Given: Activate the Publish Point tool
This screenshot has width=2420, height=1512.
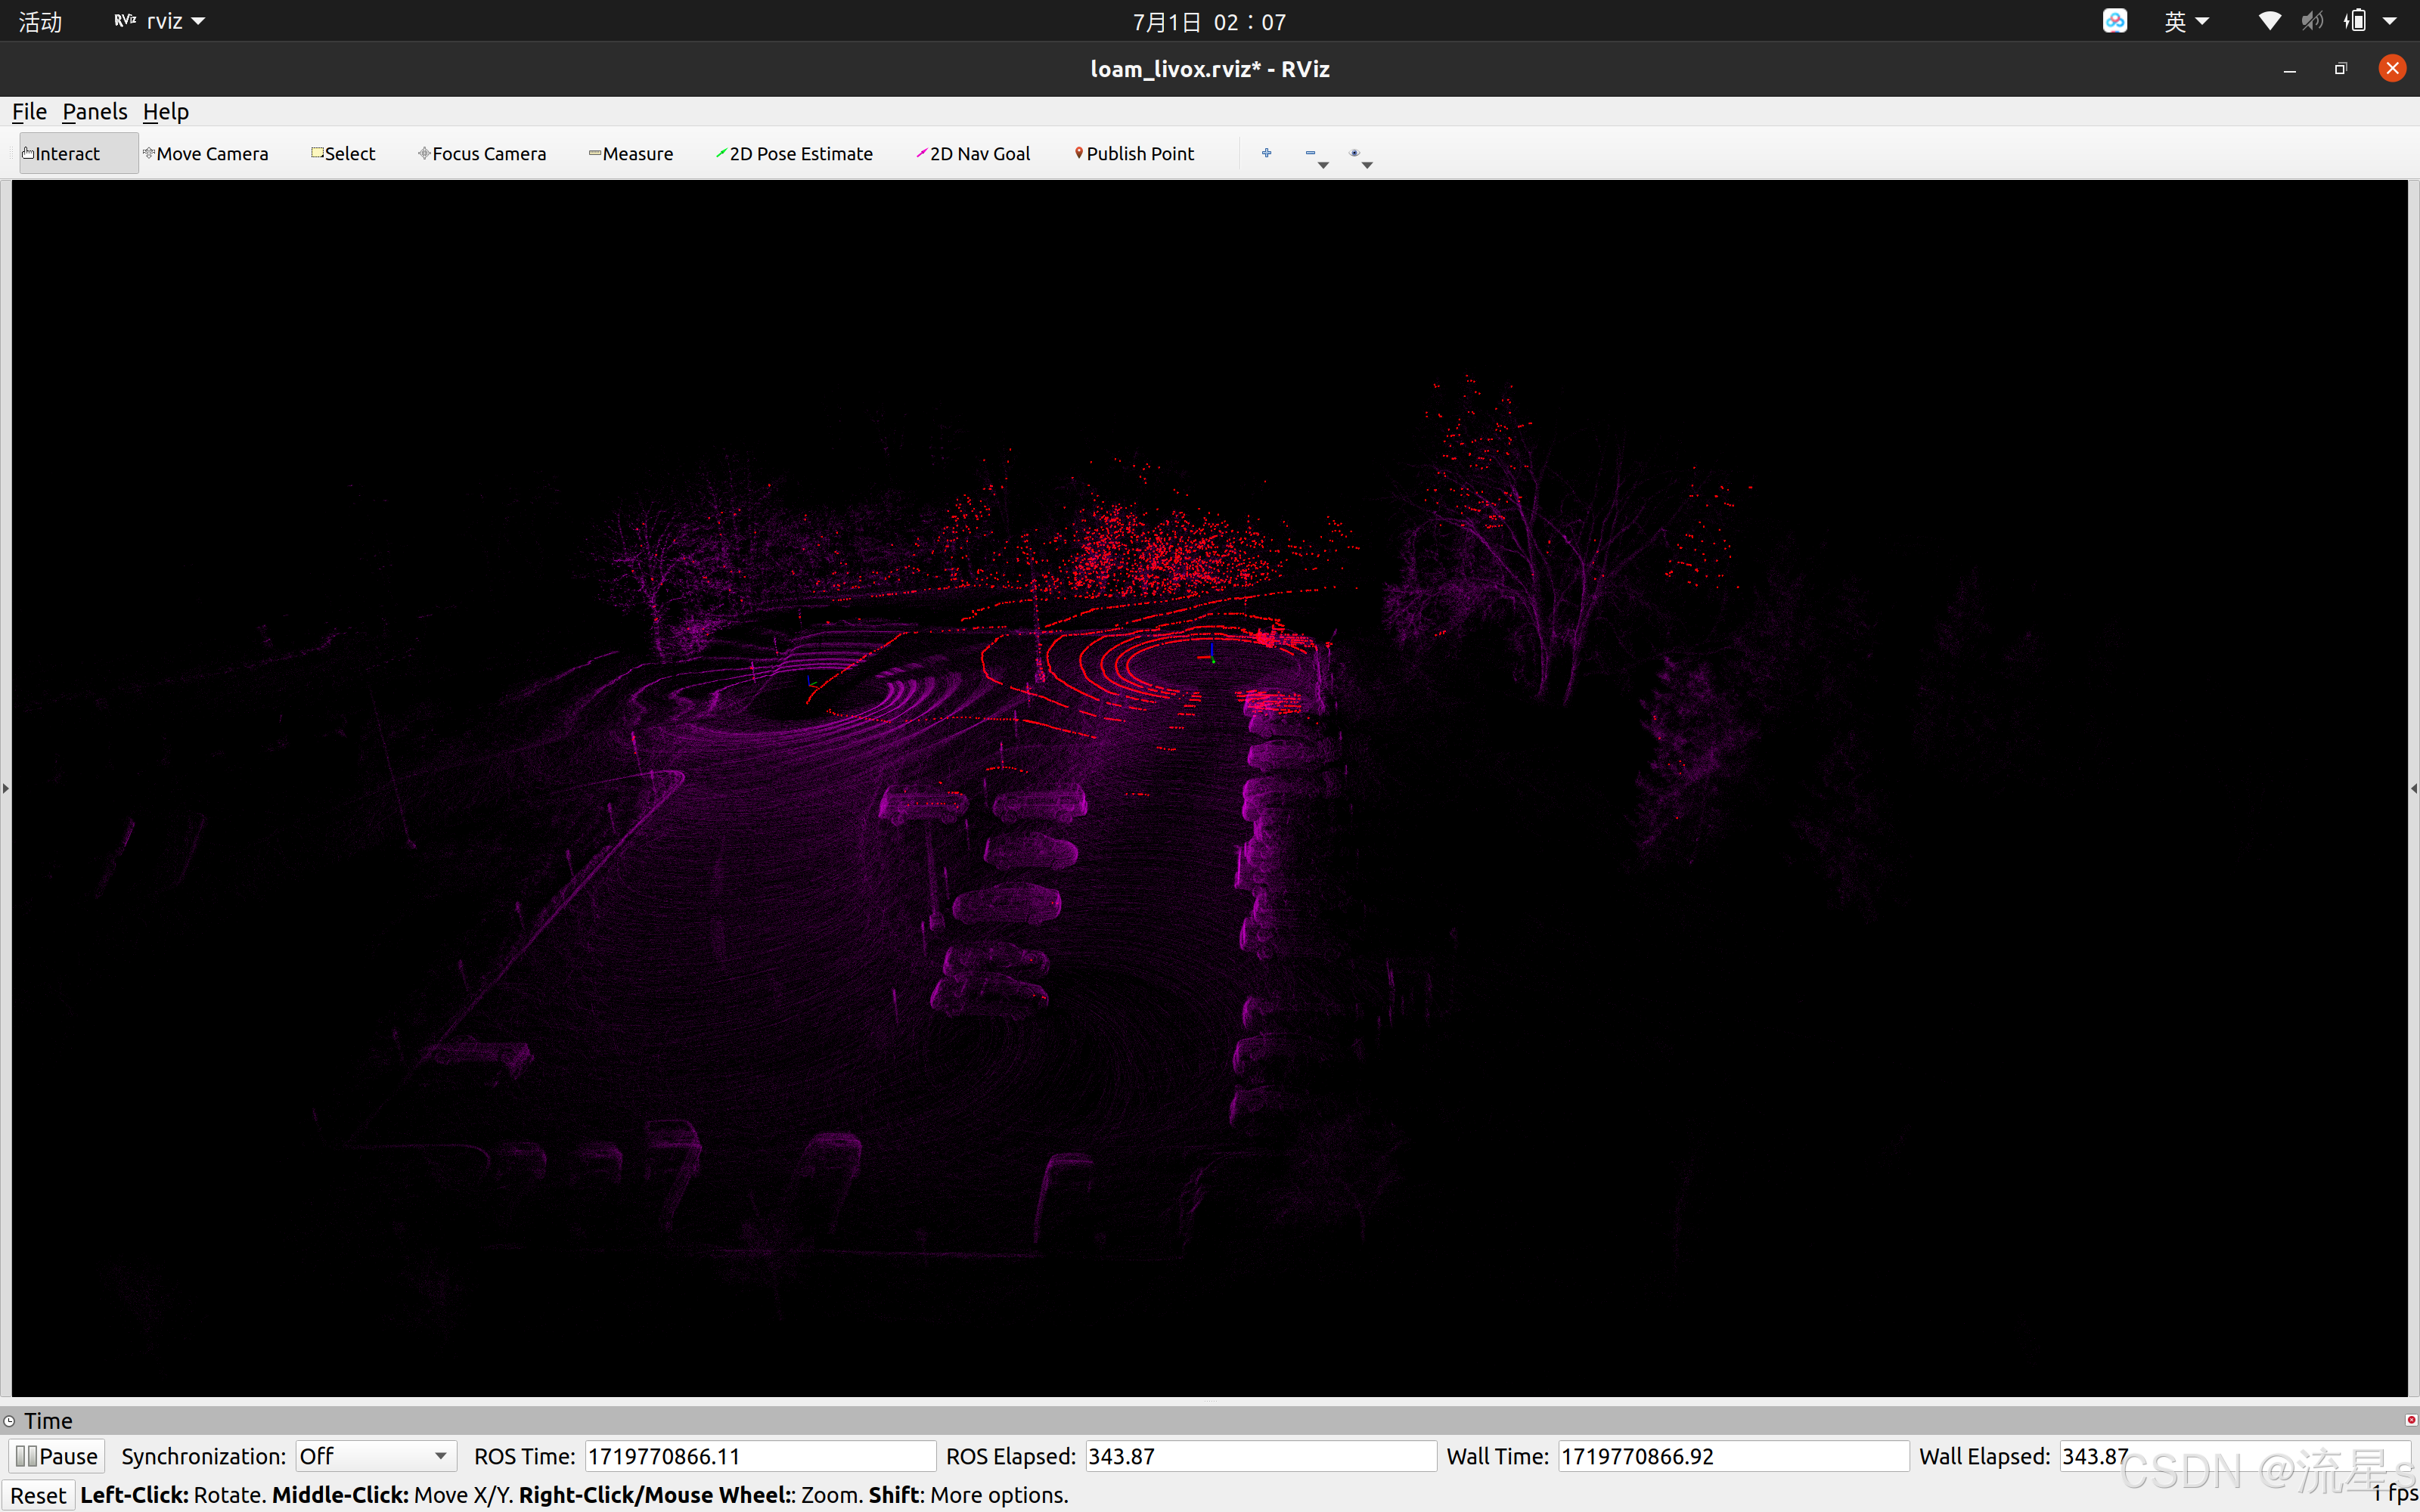Looking at the screenshot, I should [x=1134, y=153].
